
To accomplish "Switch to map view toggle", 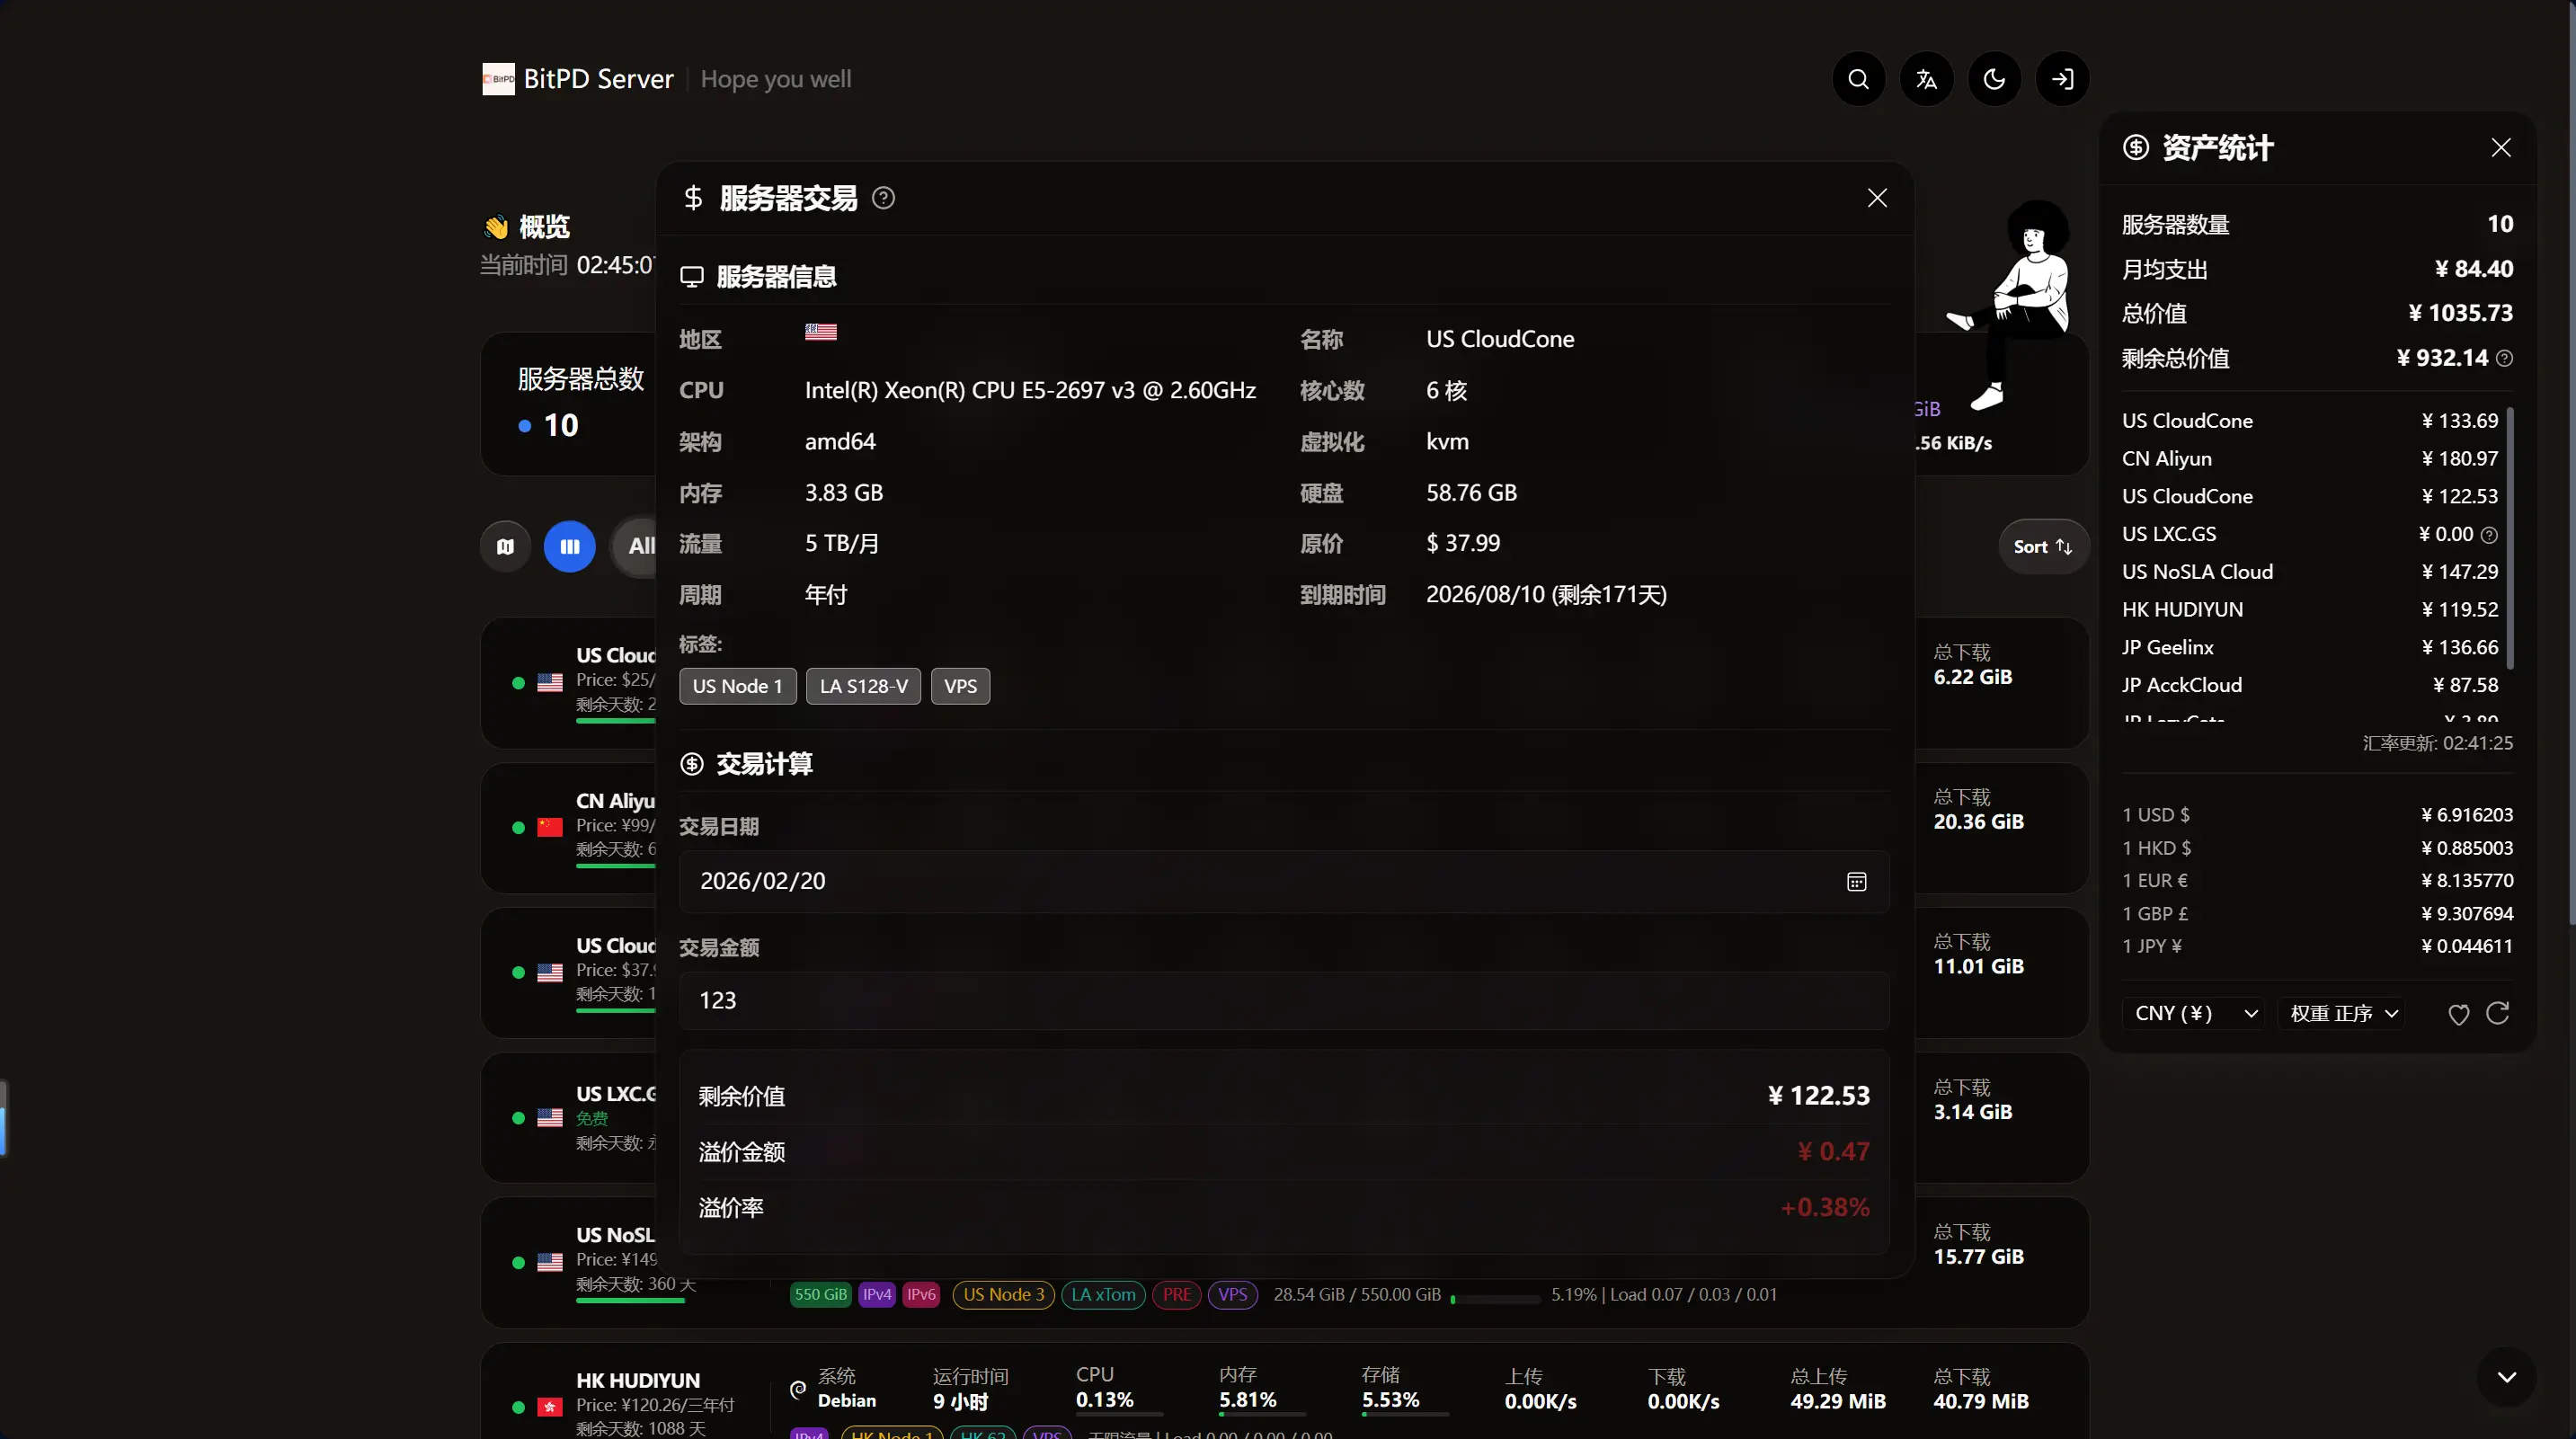I will (x=505, y=546).
